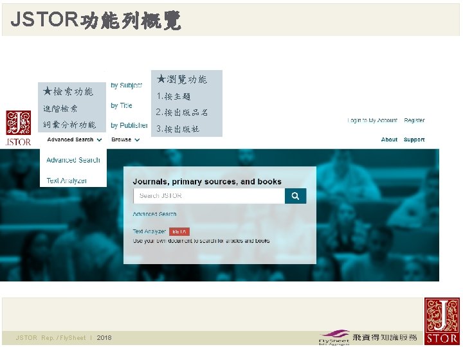Click Login to My Account link
The width and height of the screenshot is (463, 347).
point(372,120)
